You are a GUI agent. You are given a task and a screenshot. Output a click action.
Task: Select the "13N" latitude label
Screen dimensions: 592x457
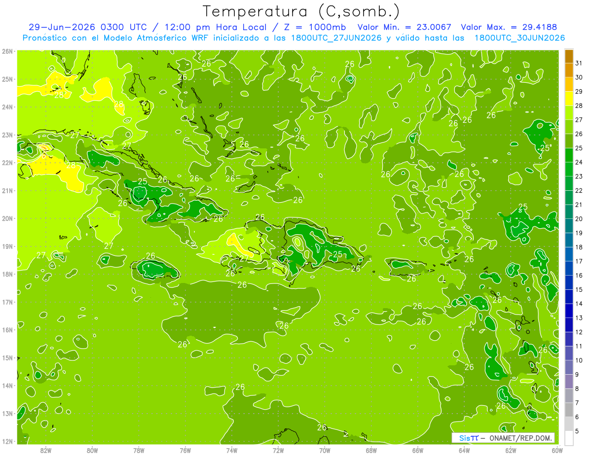pyautogui.click(x=7, y=413)
